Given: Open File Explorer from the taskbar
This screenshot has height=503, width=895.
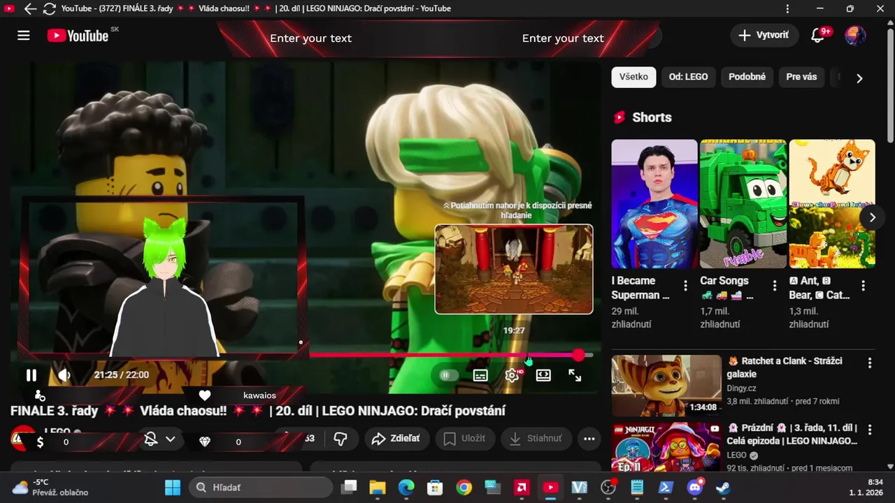Looking at the screenshot, I should click(x=378, y=488).
